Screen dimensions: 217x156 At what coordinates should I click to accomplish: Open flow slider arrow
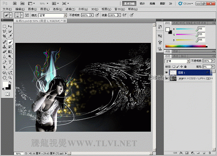coord(119,15)
